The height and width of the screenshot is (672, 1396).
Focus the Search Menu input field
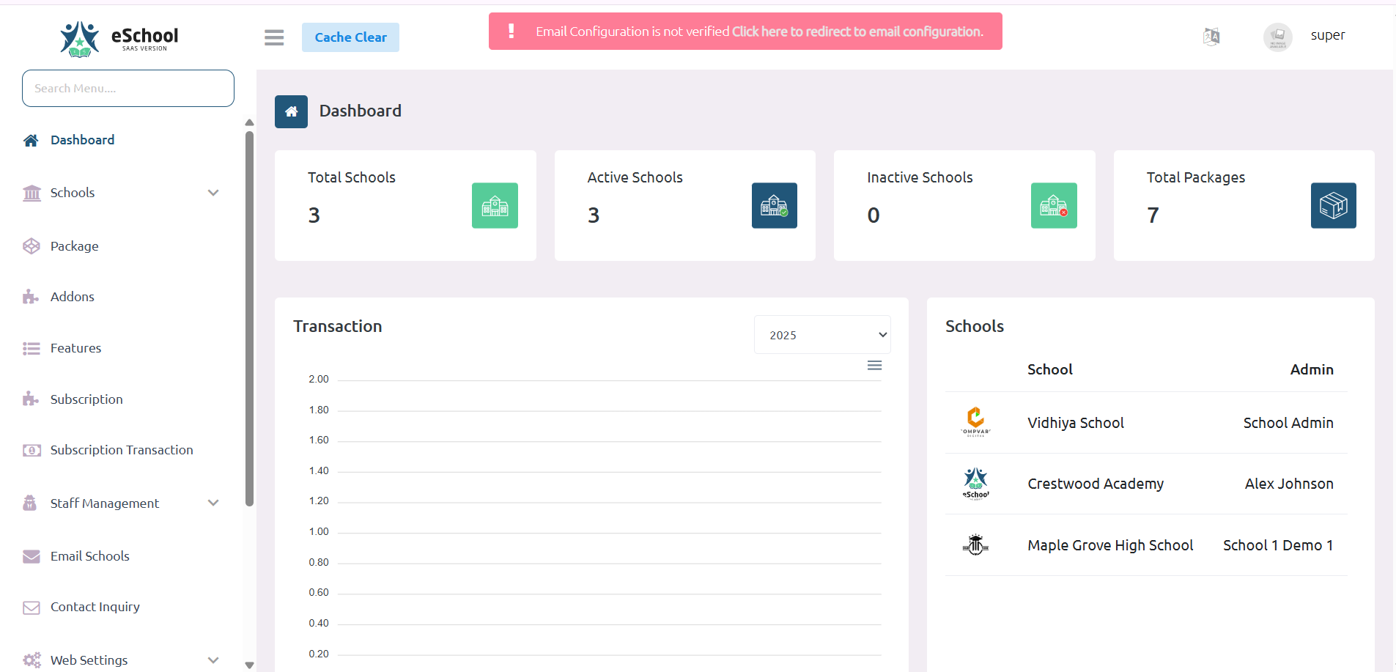(x=128, y=89)
